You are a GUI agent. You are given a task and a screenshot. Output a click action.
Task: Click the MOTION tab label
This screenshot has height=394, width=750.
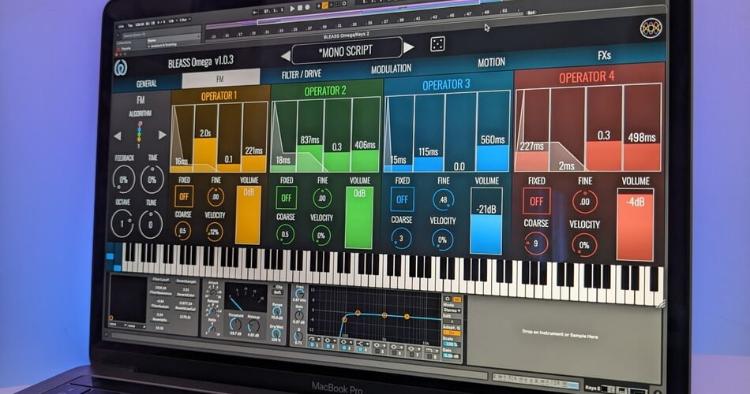click(x=491, y=62)
